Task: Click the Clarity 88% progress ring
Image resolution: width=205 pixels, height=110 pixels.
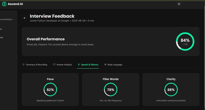Action: tap(171, 90)
